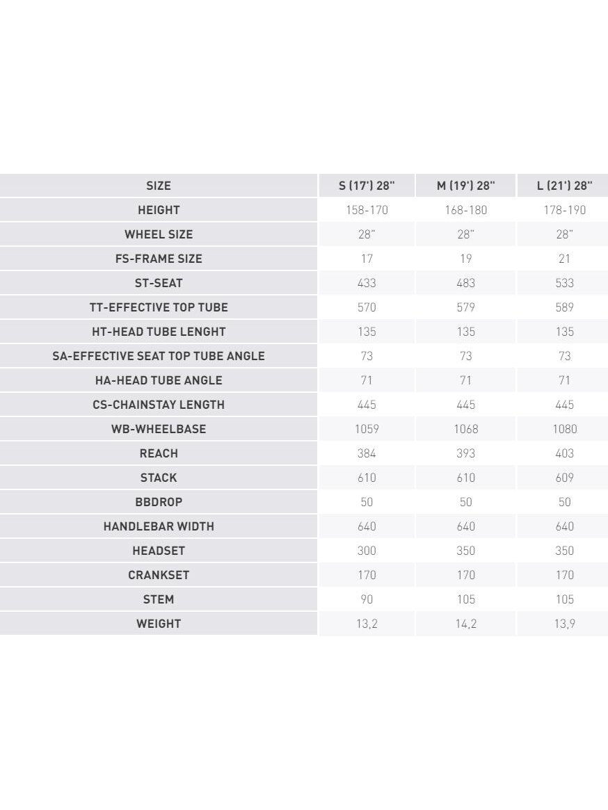The height and width of the screenshot is (810, 608).
Task: Select the 1059 wheelbase value
Action: pyautogui.click(x=367, y=429)
